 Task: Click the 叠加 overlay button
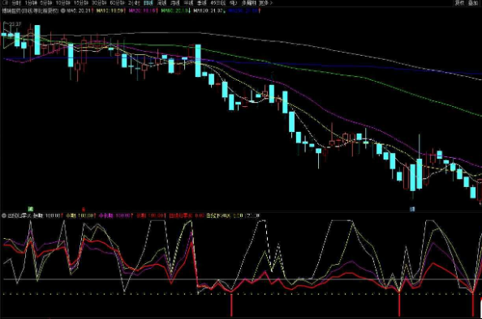pyautogui.click(x=472, y=3)
